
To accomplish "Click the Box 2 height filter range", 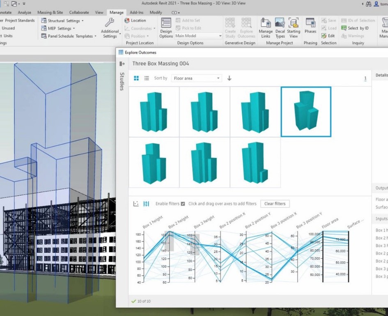I will click(x=169, y=242).
